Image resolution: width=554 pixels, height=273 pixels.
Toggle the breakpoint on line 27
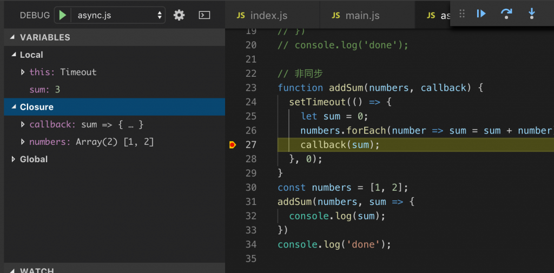(232, 145)
